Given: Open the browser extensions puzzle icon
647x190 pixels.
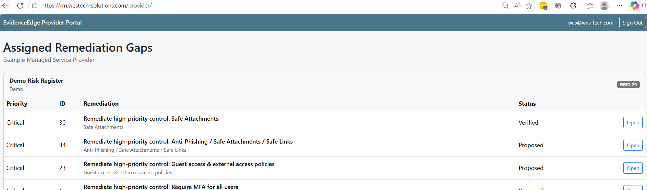Looking at the screenshot, I should point(573,6).
